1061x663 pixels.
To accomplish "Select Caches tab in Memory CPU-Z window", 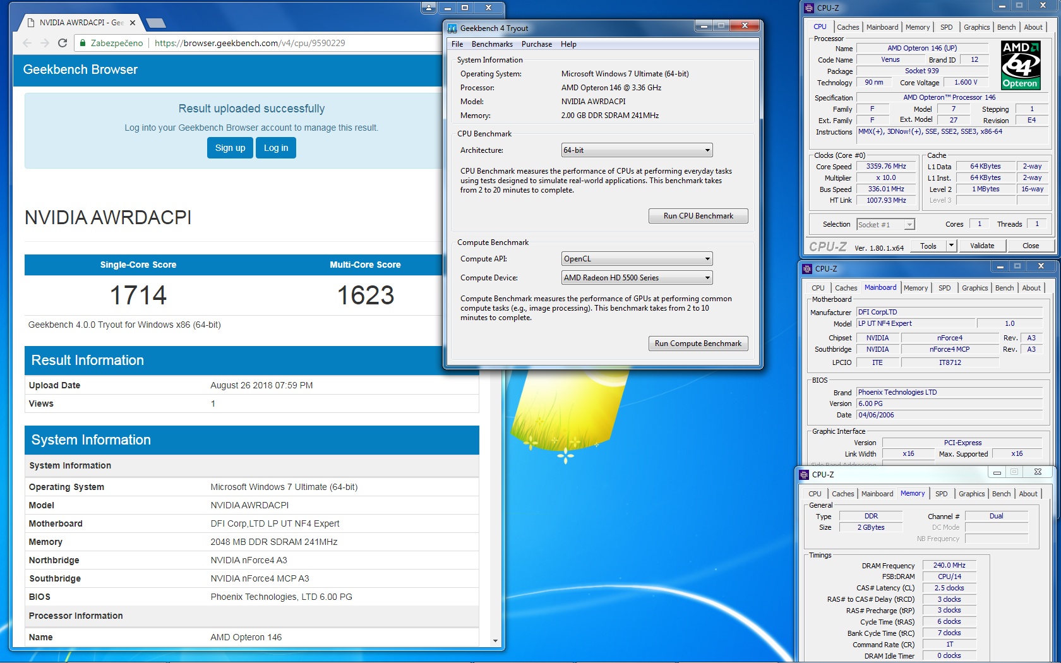I will (x=842, y=494).
